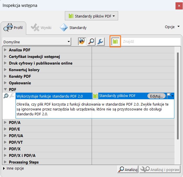Click the Standardy plików PDF icon in selected row
The height and width of the screenshot is (177, 183).
[95, 96]
